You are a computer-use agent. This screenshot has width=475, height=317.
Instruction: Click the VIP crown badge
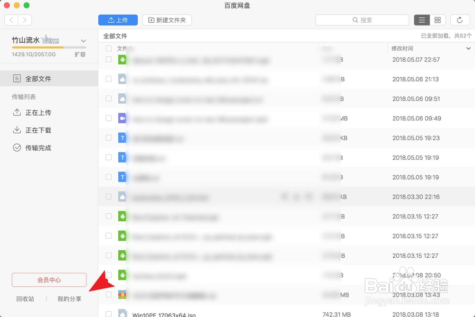point(50,40)
